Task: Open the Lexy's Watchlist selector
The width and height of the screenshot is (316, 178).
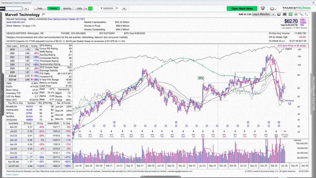Action: tap(261, 14)
